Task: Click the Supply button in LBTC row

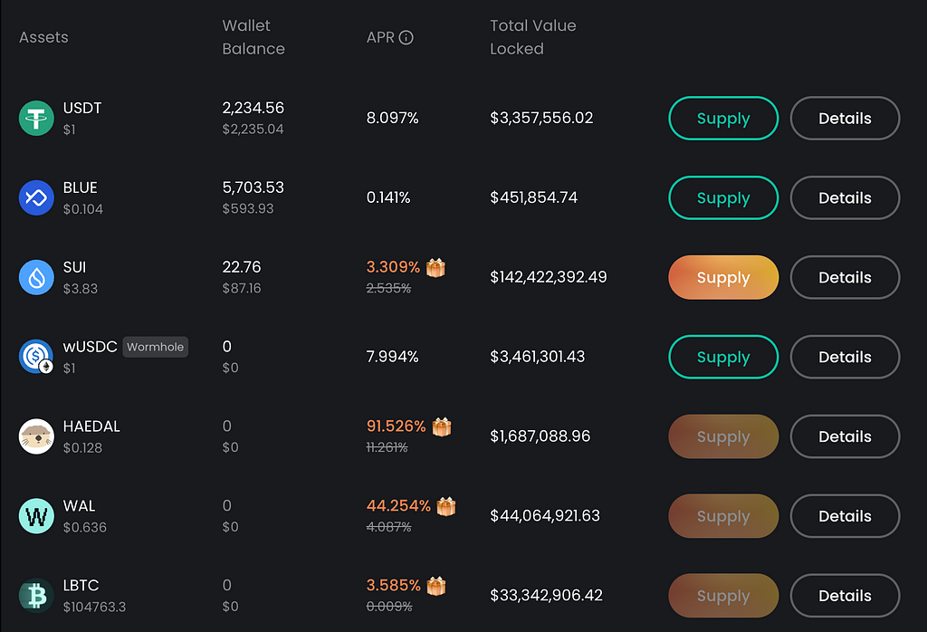Action: pyautogui.click(x=723, y=596)
